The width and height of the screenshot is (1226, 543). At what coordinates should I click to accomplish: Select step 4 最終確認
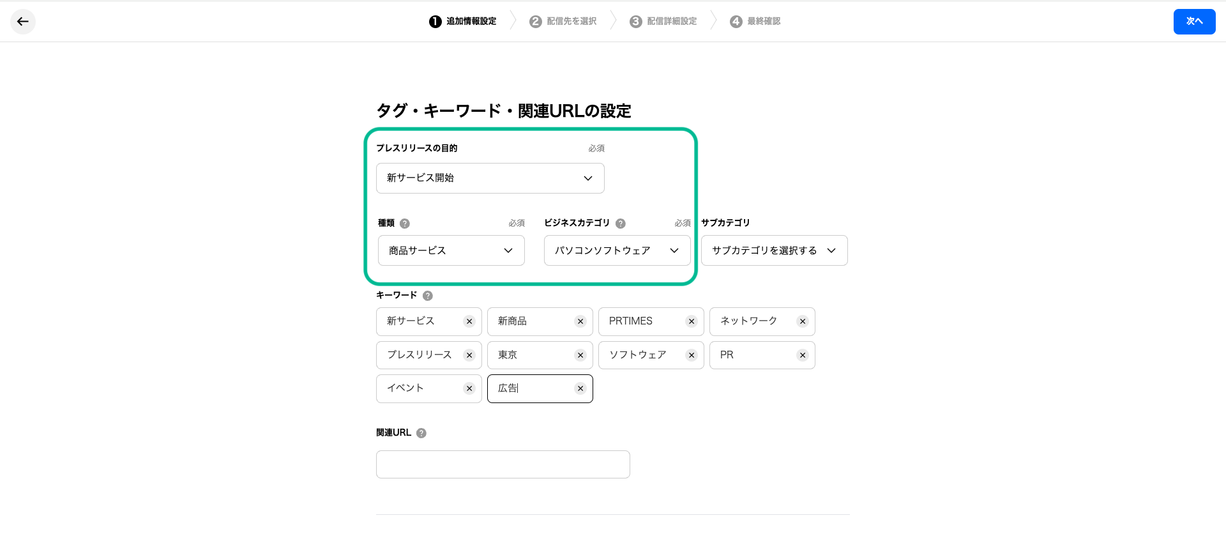[755, 22]
